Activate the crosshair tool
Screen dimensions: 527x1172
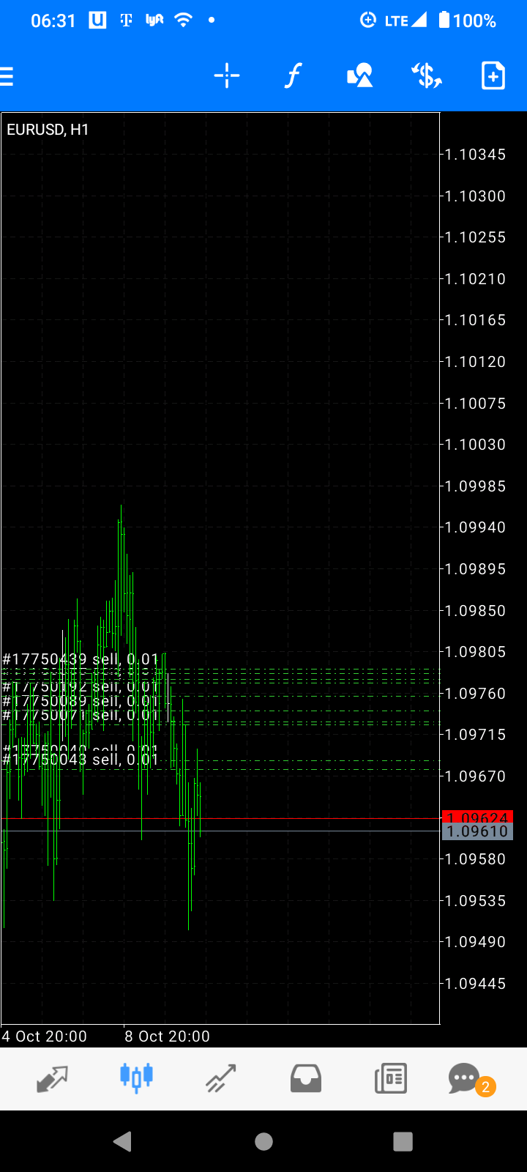[x=227, y=75]
